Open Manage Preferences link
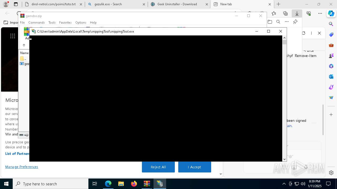The width and height of the screenshot is (337, 189). pyautogui.click(x=22, y=167)
